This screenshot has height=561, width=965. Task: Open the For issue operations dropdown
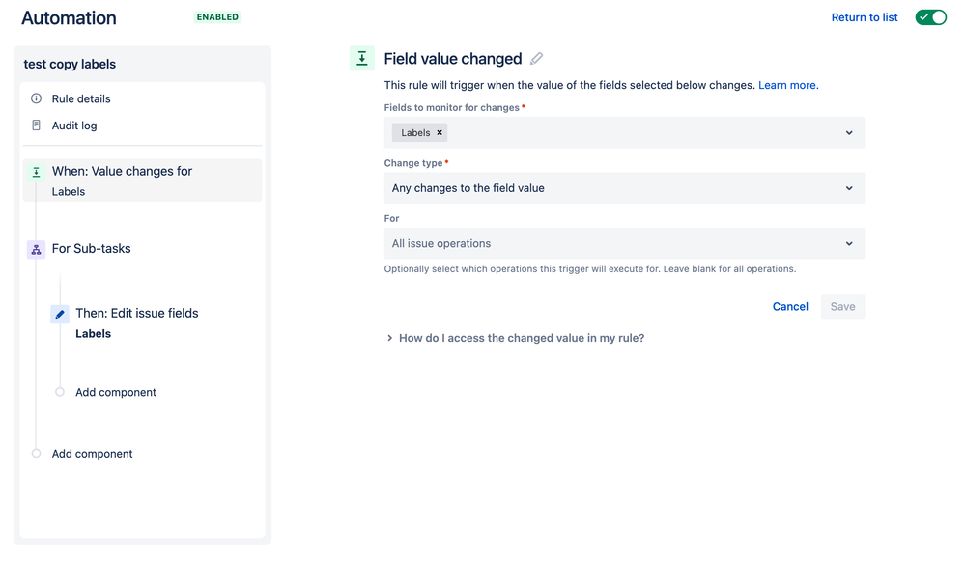(848, 244)
